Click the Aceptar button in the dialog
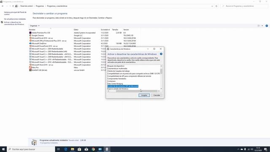The height and width of the screenshot is (152, 270). coord(144,95)
